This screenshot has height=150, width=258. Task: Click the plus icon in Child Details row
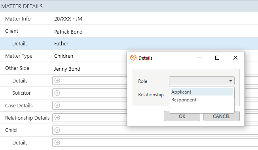57,142
